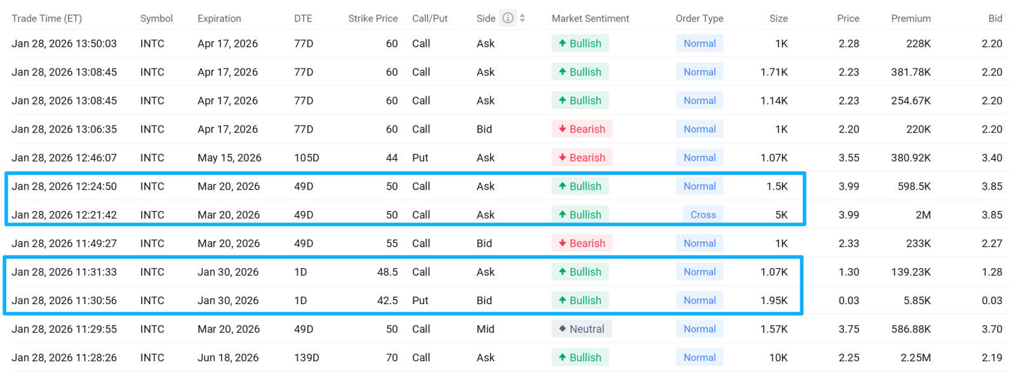Screen dimensions: 1016x372
Task: Click the info icon next to Side
Action: 507,18
